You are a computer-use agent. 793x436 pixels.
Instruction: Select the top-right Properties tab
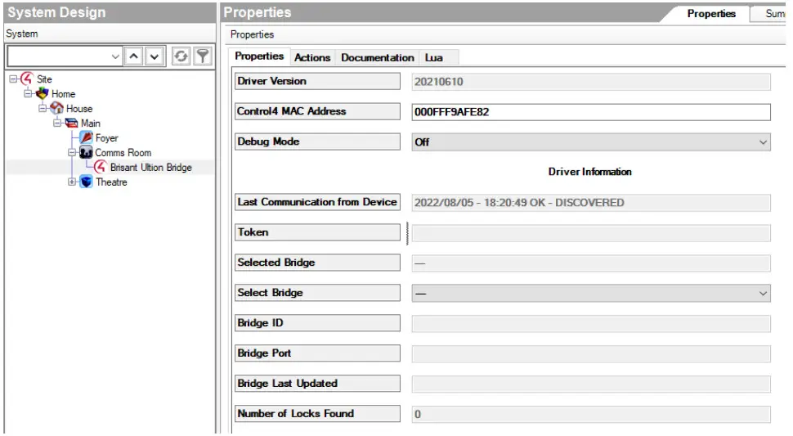(711, 14)
